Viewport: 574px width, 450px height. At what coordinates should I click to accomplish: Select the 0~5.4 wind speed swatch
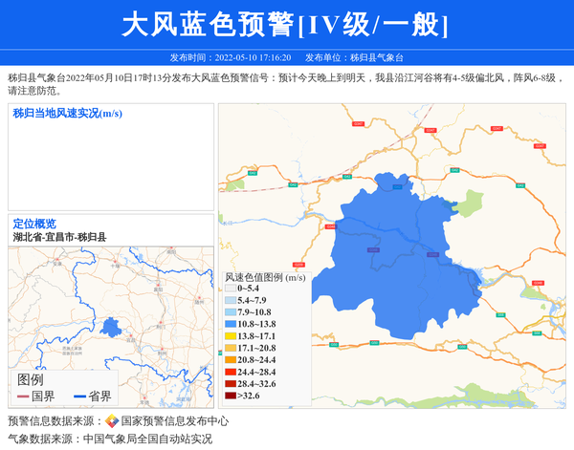231,289
